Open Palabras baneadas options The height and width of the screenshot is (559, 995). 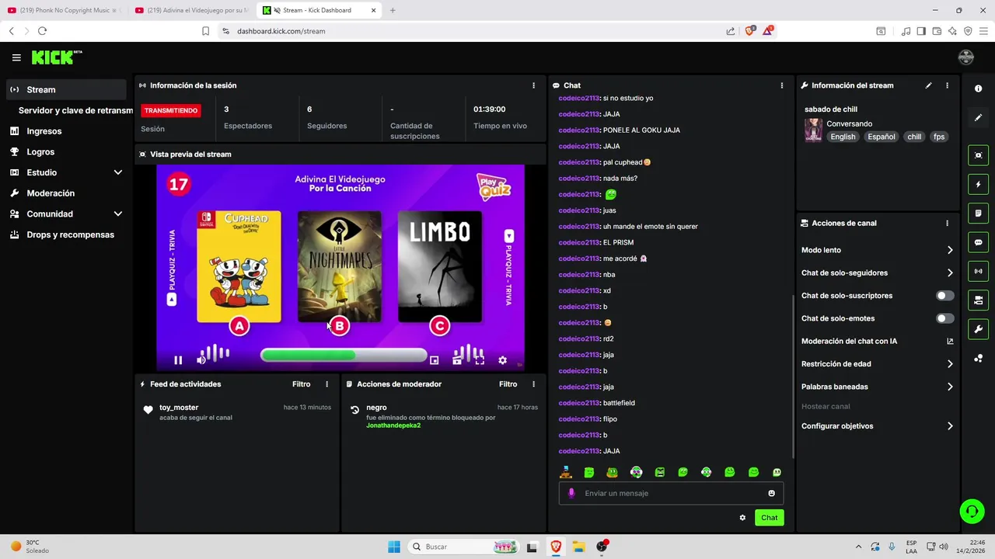[x=877, y=387]
